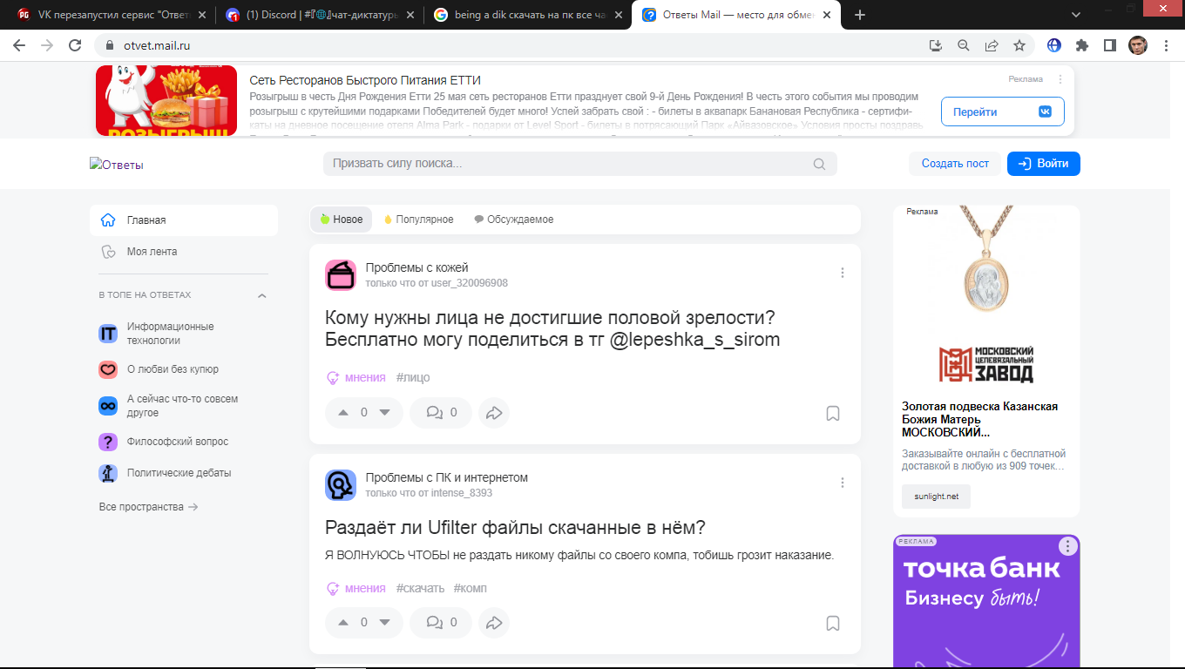1185x669 pixels.
Task: Open Информационные технологии space from the sidebar
Action: point(170,334)
